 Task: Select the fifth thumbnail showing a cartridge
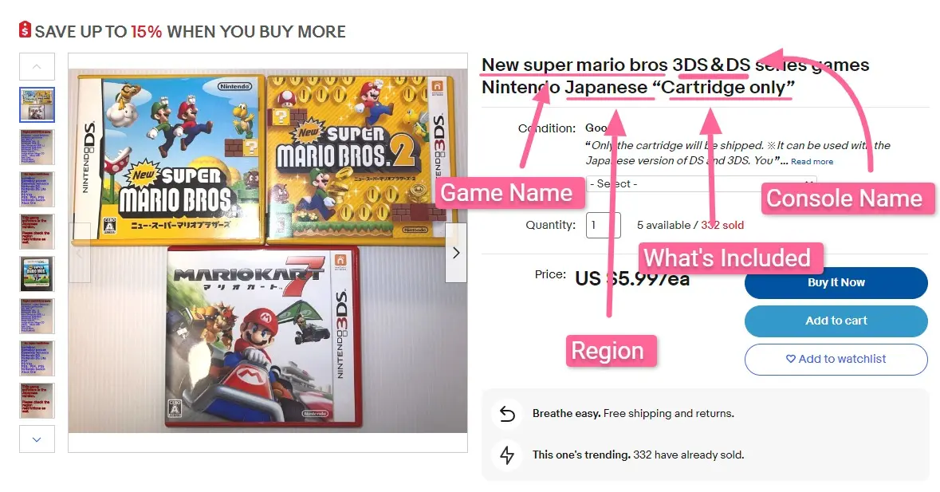coord(37,274)
